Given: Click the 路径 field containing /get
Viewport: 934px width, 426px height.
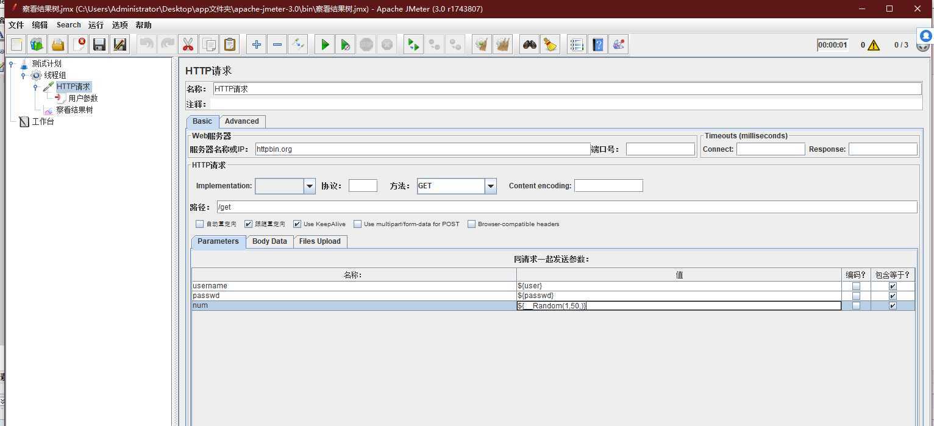Looking at the screenshot, I should tap(567, 207).
